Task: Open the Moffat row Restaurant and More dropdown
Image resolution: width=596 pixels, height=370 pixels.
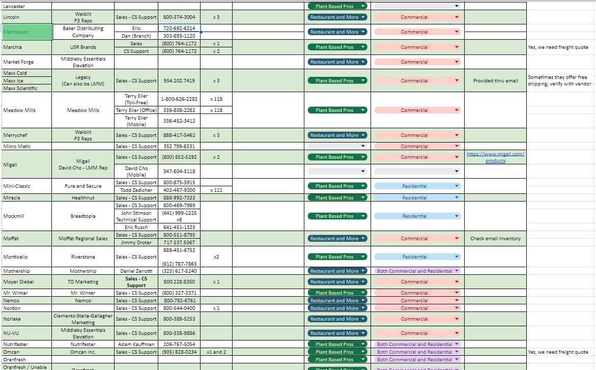Action: click(x=337, y=238)
